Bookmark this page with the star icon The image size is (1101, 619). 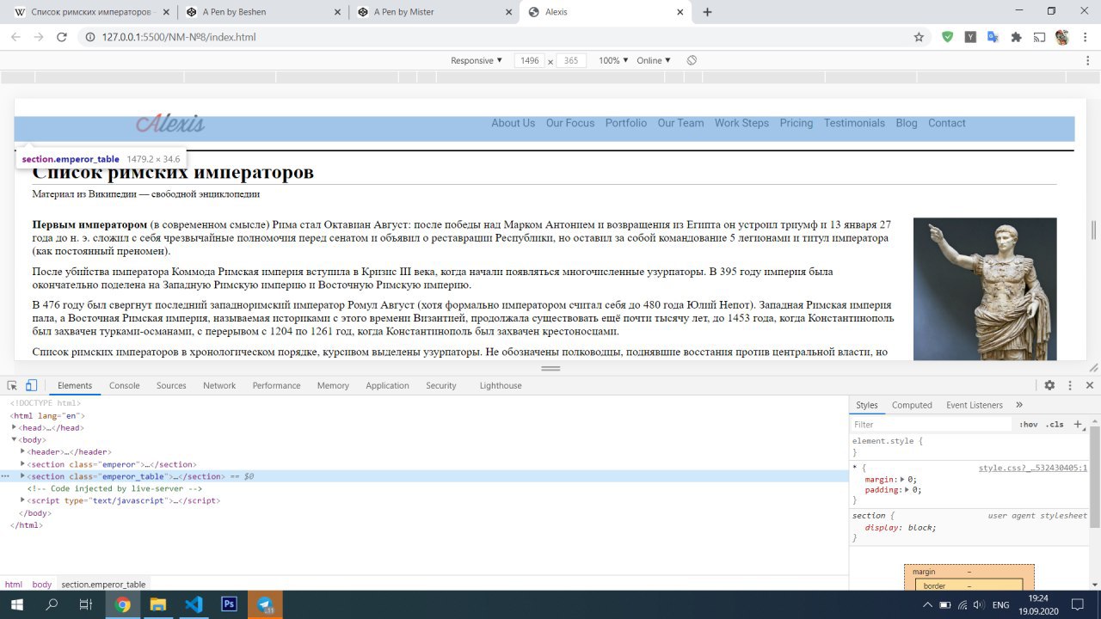pyautogui.click(x=919, y=37)
